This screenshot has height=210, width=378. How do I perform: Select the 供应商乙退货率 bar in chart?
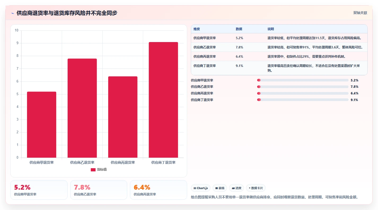(x=82, y=108)
